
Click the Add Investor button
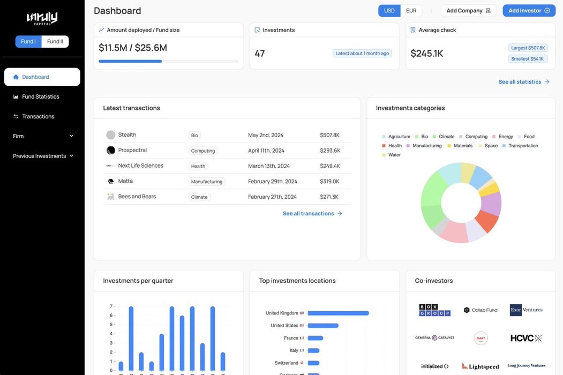pyautogui.click(x=529, y=11)
